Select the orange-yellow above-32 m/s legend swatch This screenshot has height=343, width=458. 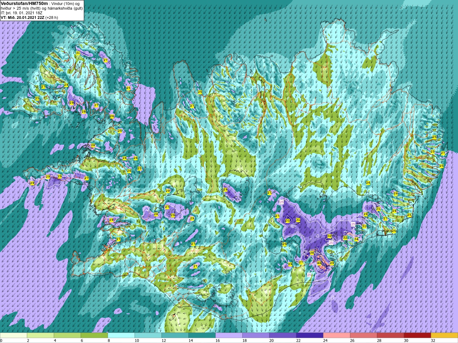click(x=444, y=335)
